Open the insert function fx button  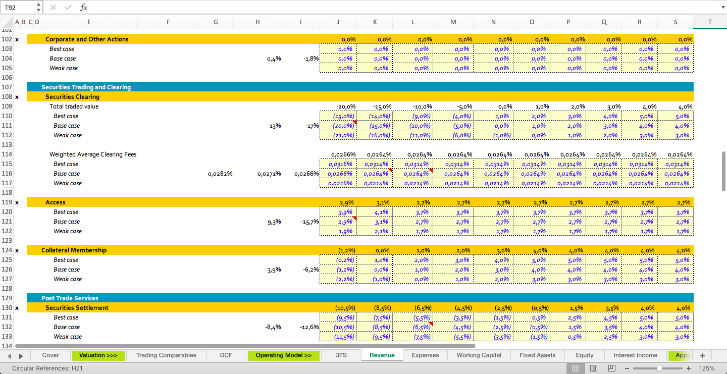click(84, 8)
